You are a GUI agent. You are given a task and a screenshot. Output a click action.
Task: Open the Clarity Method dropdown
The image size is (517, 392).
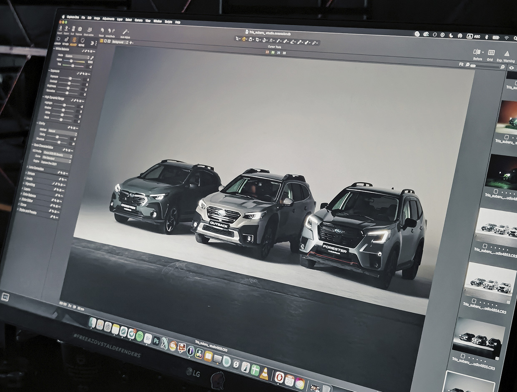coord(63,132)
